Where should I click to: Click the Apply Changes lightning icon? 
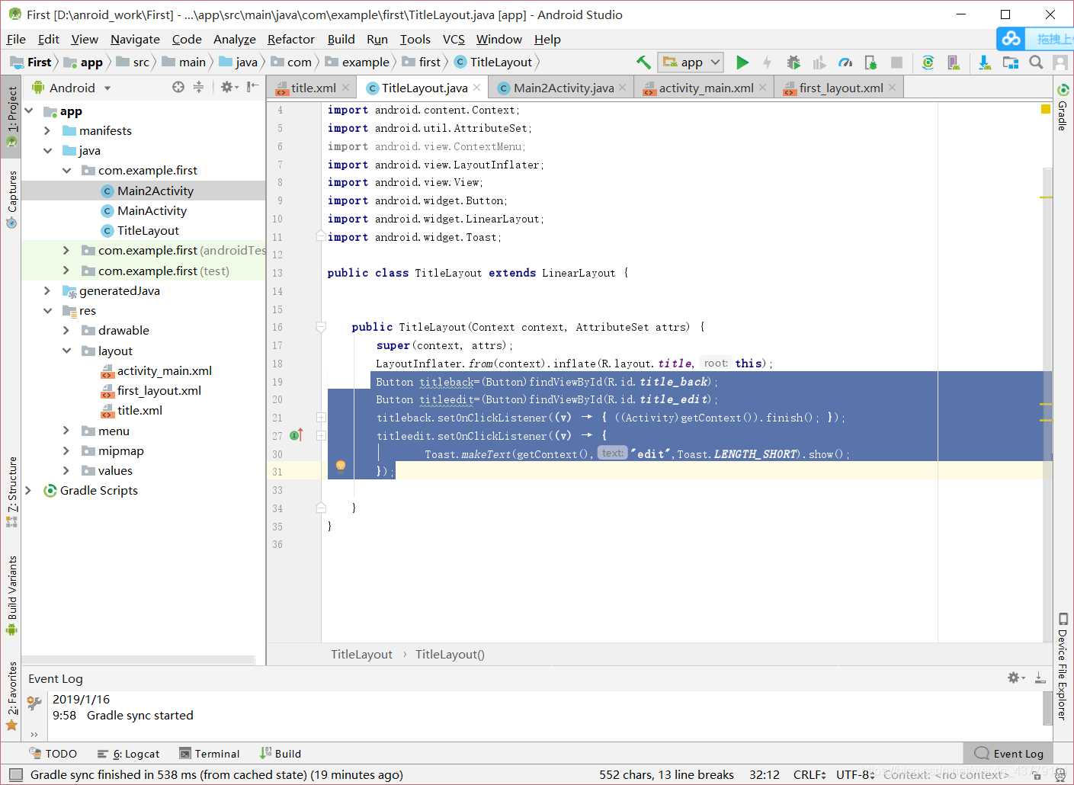coord(767,62)
